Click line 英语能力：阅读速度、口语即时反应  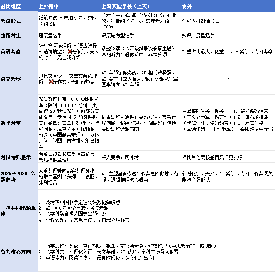[98, 258]
